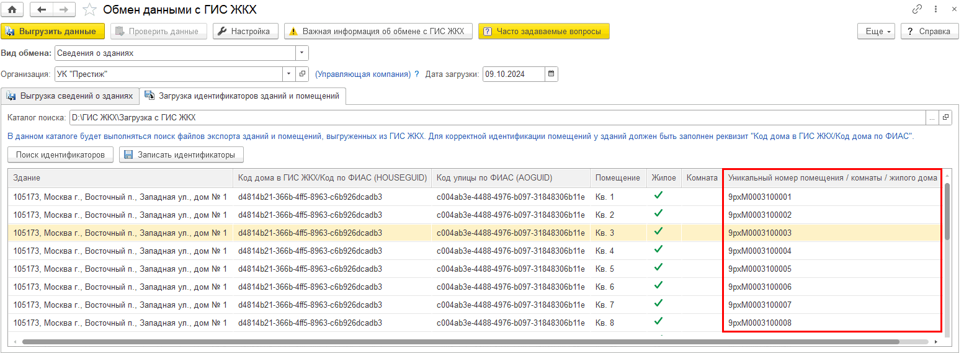Go forward with the right arrow
The image size is (964, 353).
tap(64, 9)
